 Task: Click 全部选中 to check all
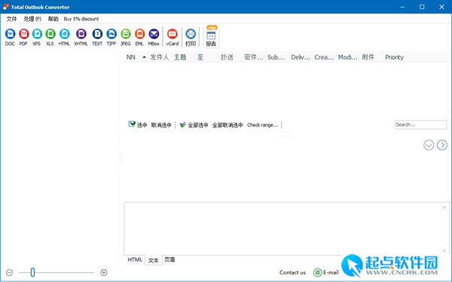pos(194,125)
